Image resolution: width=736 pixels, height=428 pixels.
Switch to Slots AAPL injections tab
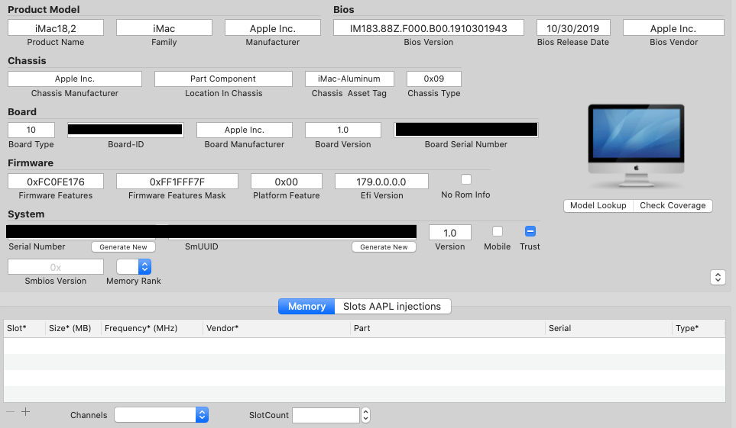click(x=392, y=306)
